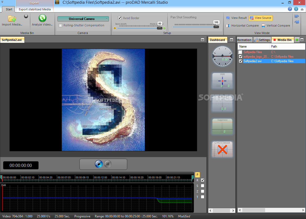
Task: Click the proDAD film-strip icon in title bar
Action: pyautogui.click(x=57, y=2)
